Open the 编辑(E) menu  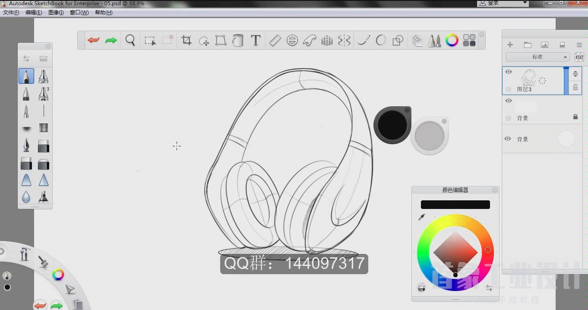tap(34, 13)
